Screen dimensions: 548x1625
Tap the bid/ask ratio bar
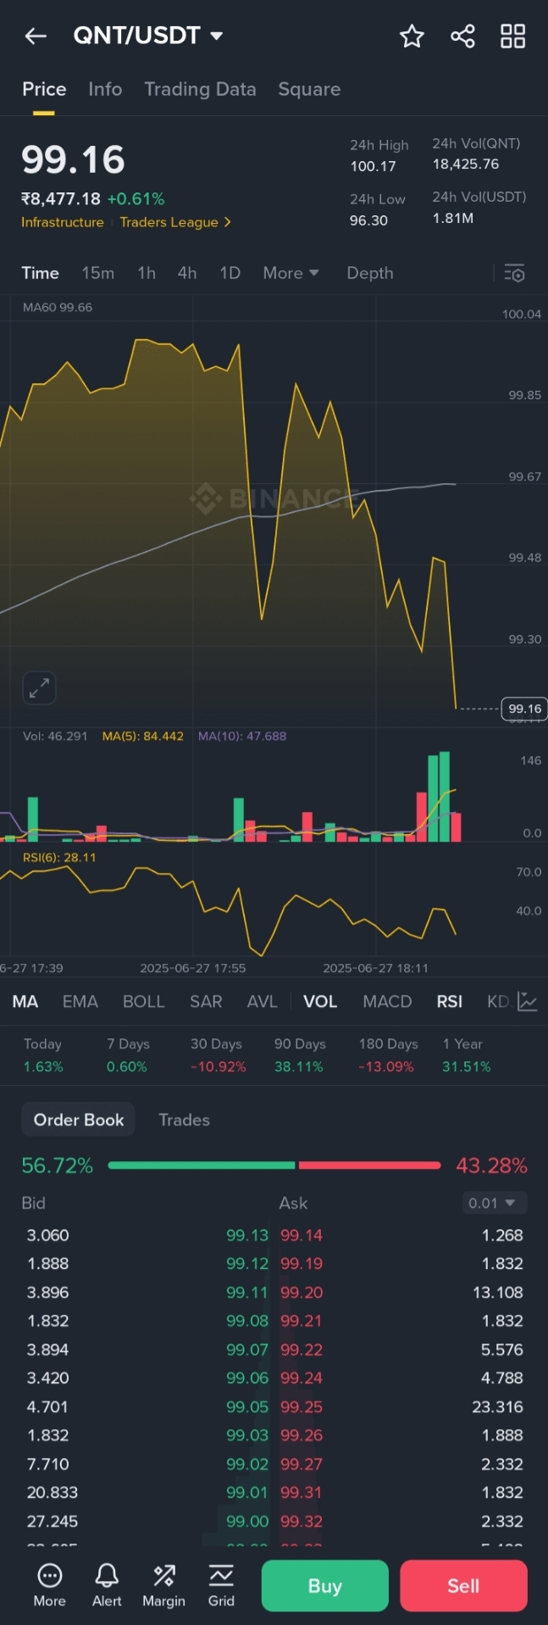click(x=274, y=1166)
